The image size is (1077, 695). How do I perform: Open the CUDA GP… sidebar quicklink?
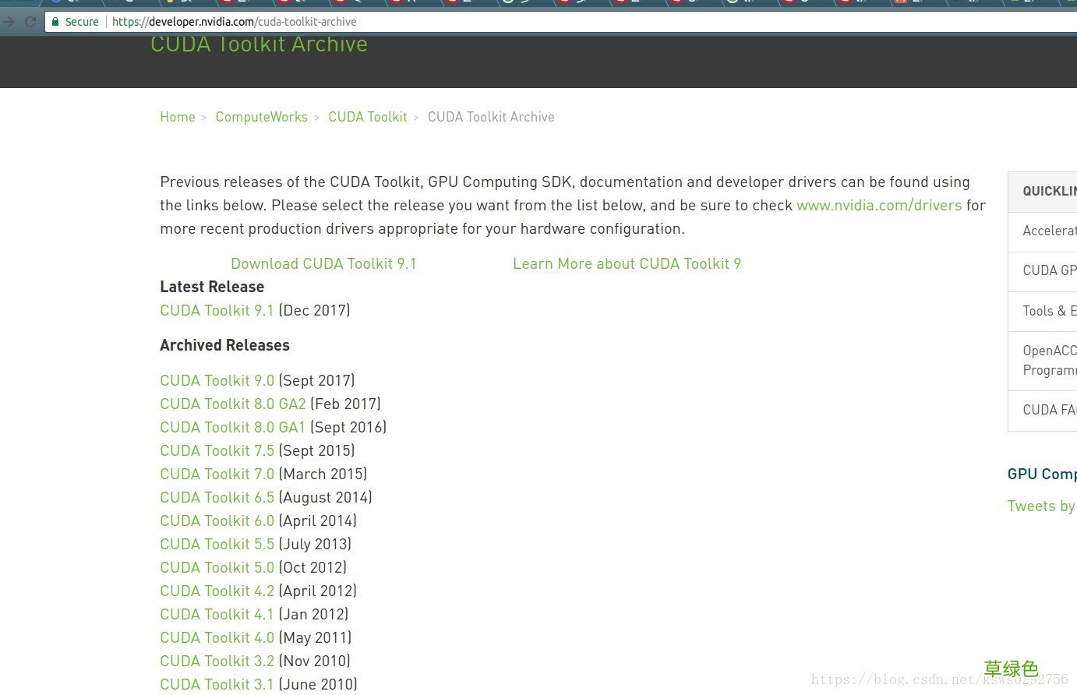coord(1050,271)
